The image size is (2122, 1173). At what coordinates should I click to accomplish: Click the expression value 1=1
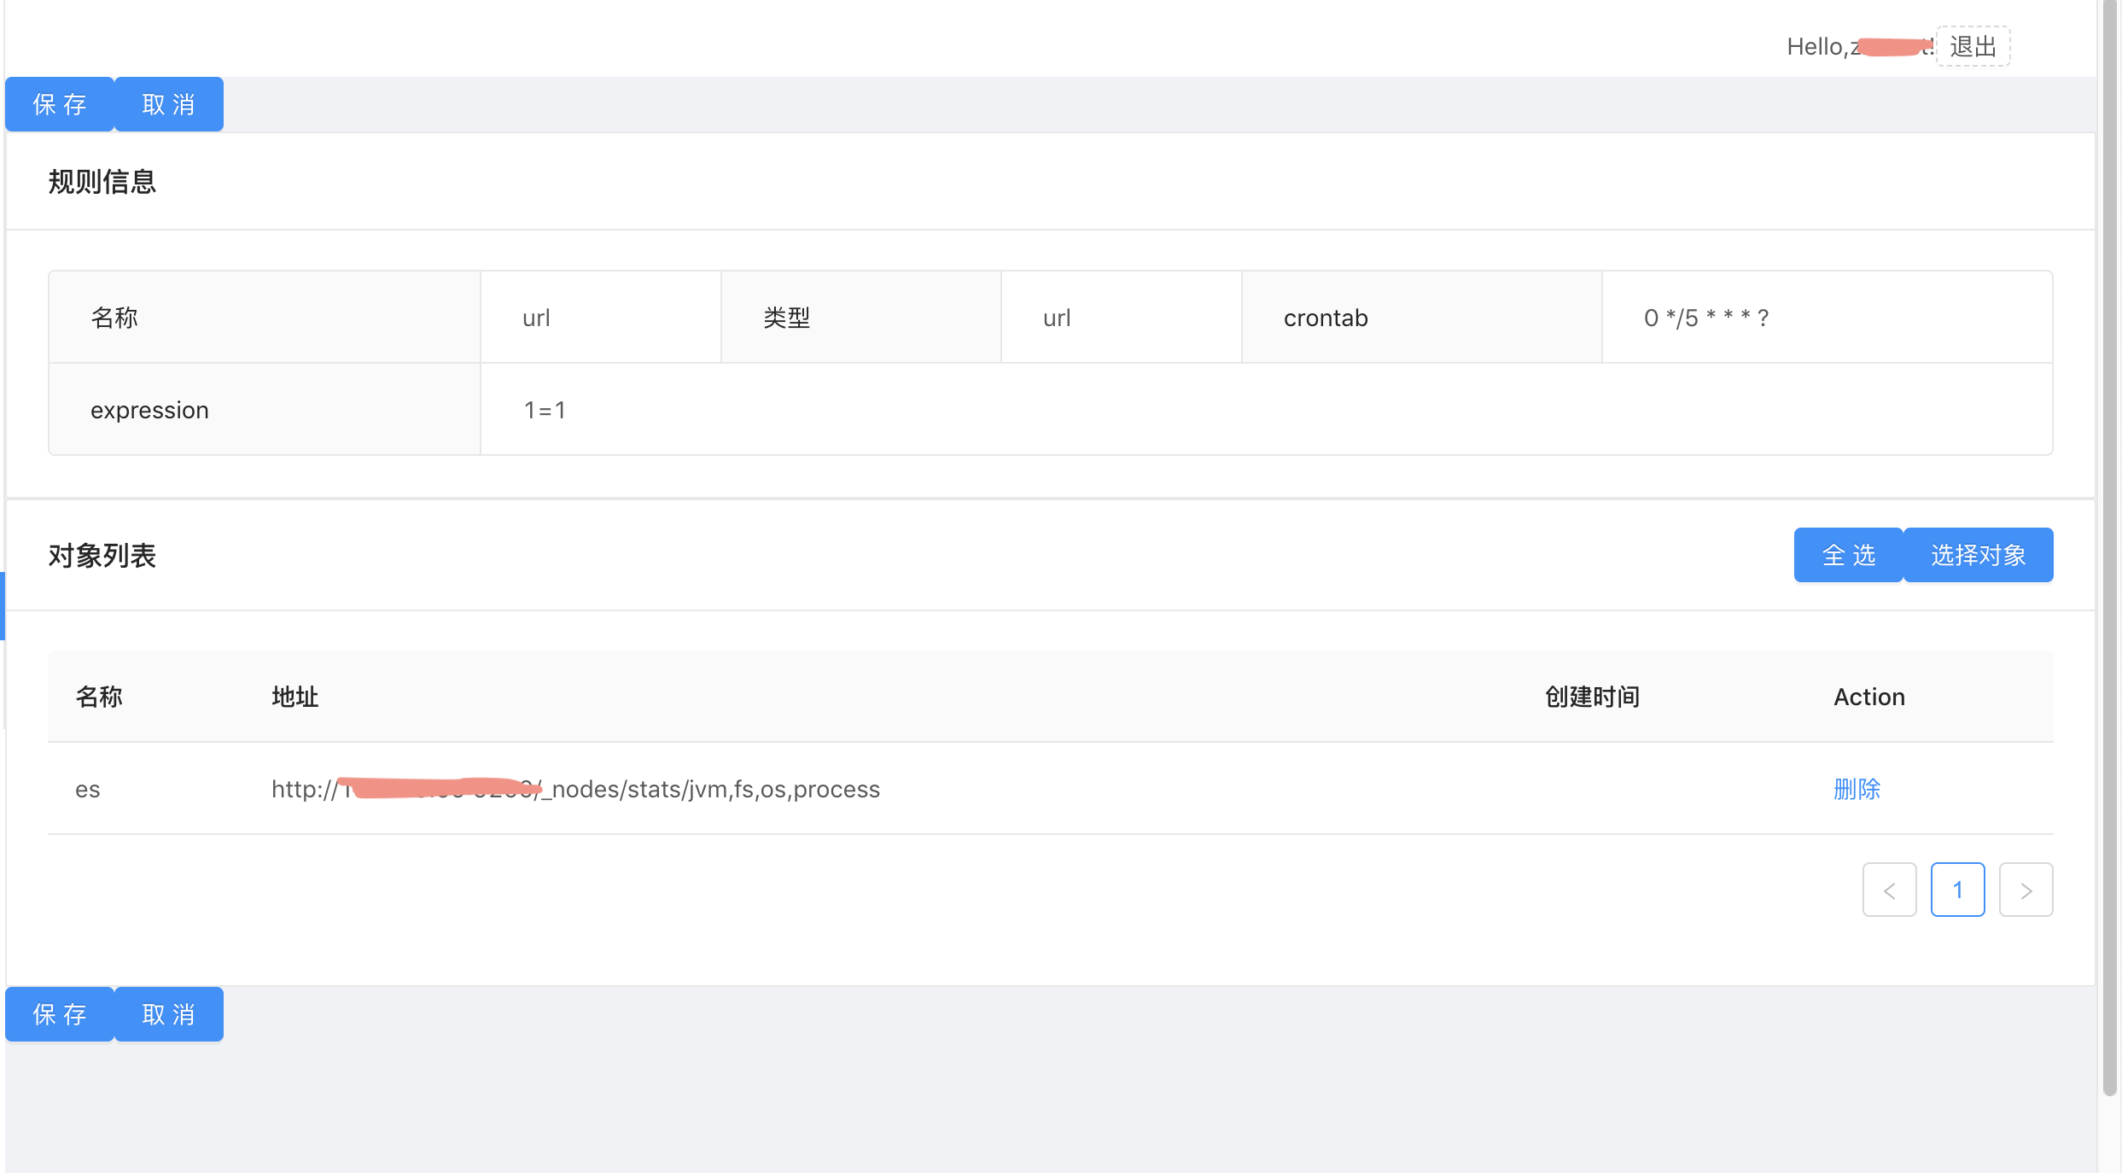pyautogui.click(x=545, y=410)
